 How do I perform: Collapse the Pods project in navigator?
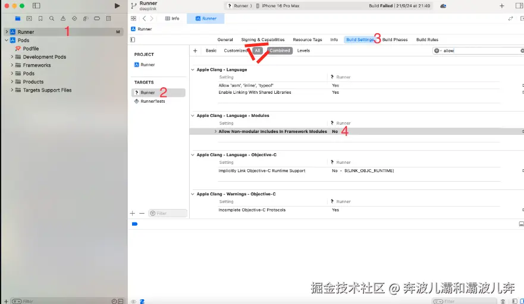[x=7, y=40]
